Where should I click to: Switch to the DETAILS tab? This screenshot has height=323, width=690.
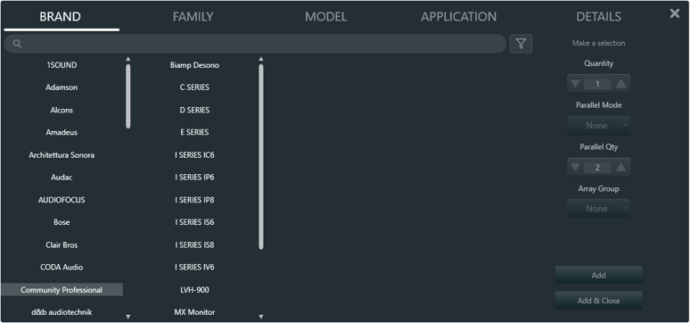pos(598,17)
